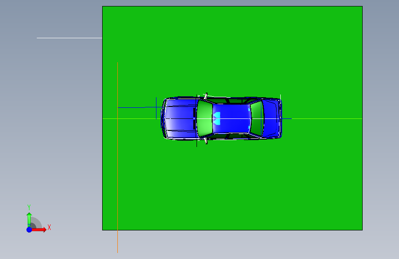
Task: Select the vertical orange reference line
Action: [x=117, y=158]
